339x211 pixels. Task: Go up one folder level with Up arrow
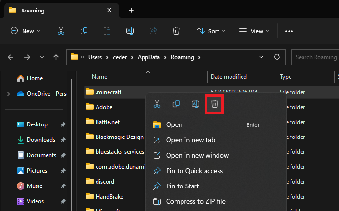56,57
